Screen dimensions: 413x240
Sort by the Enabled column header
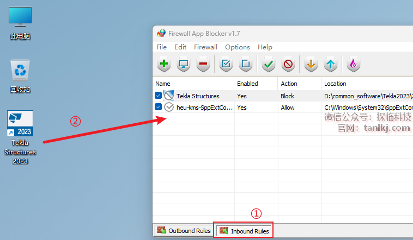click(x=256, y=84)
